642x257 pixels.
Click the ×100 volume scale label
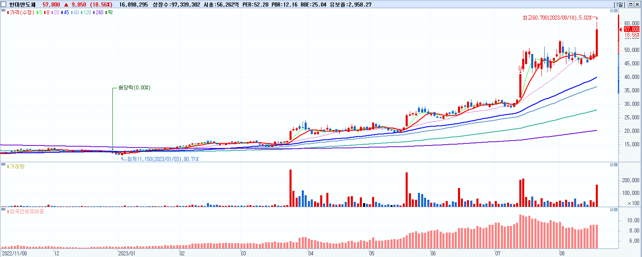[x=634, y=203]
